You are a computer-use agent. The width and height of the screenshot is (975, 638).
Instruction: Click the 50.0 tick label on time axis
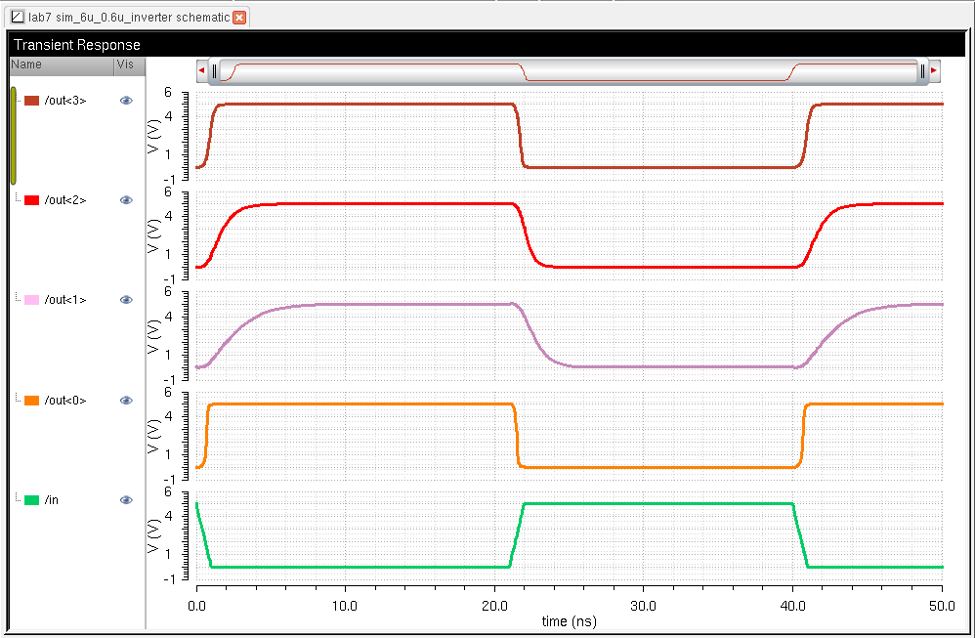942,606
